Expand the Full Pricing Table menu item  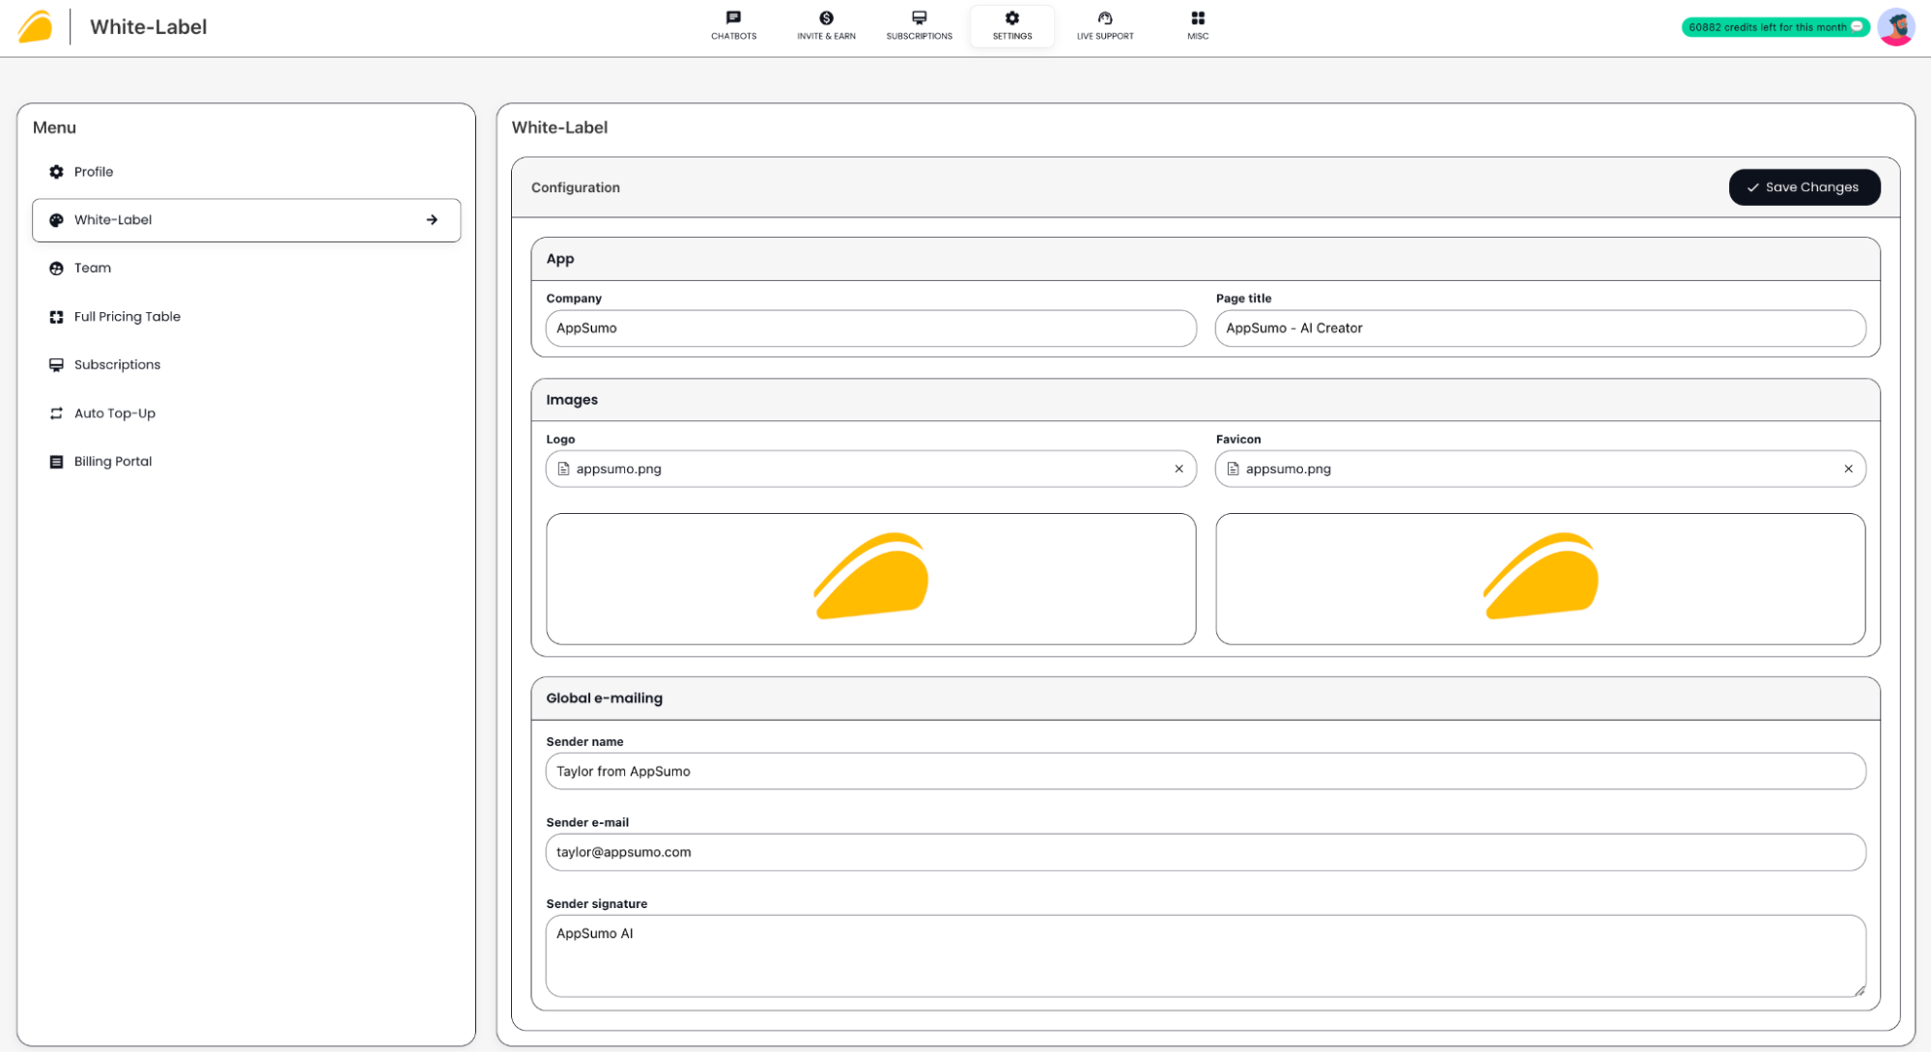126,315
